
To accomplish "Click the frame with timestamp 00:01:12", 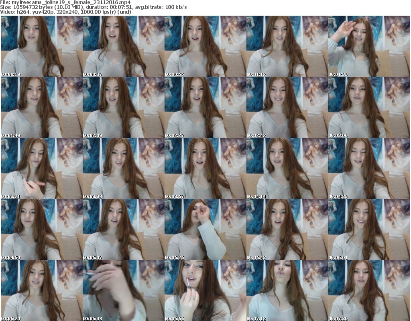I will tap(287, 46).
